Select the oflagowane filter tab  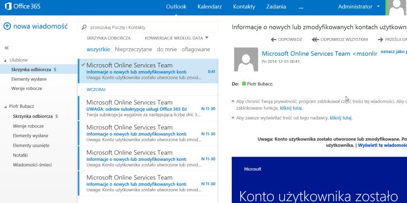(196, 49)
